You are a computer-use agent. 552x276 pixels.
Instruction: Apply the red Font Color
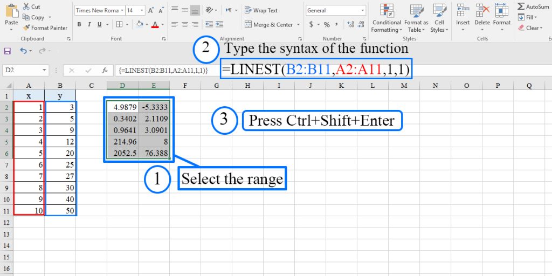click(155, 24)
